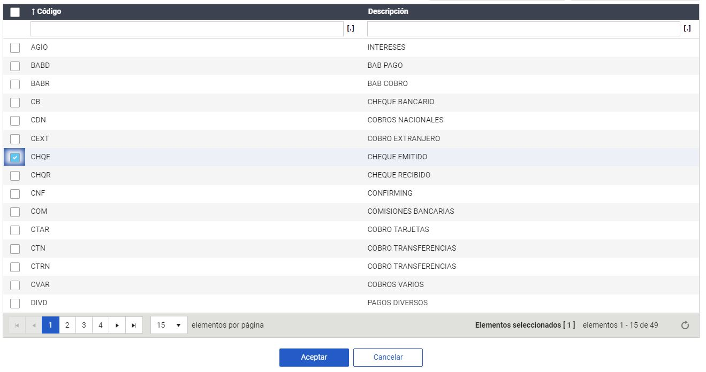Focus the Código filter text field

tap(186, 29)
